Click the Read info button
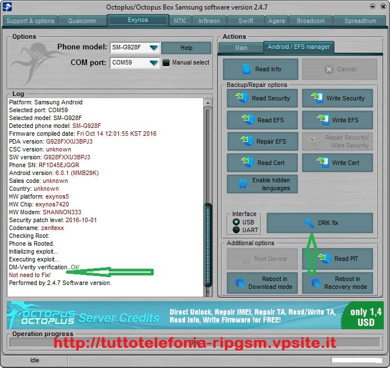Viewport: 390px width, 368px height. (x=261, y=69)
